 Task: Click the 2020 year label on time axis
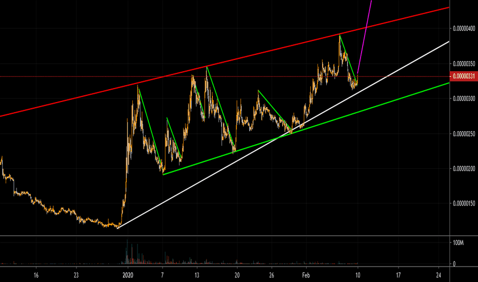(x=128, y=275)
